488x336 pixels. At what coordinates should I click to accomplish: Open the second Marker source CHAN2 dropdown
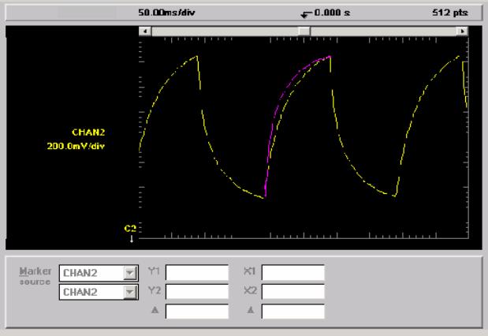click(x=129, y=292)
